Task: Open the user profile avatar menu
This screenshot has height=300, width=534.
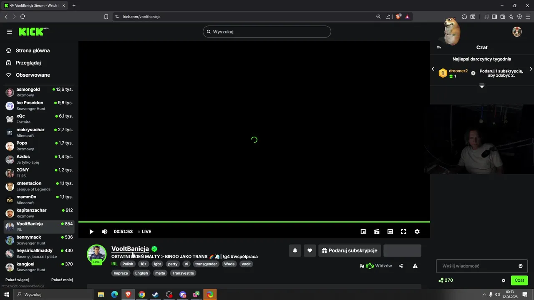Action: pyautogui.click(x=517, y=32)
